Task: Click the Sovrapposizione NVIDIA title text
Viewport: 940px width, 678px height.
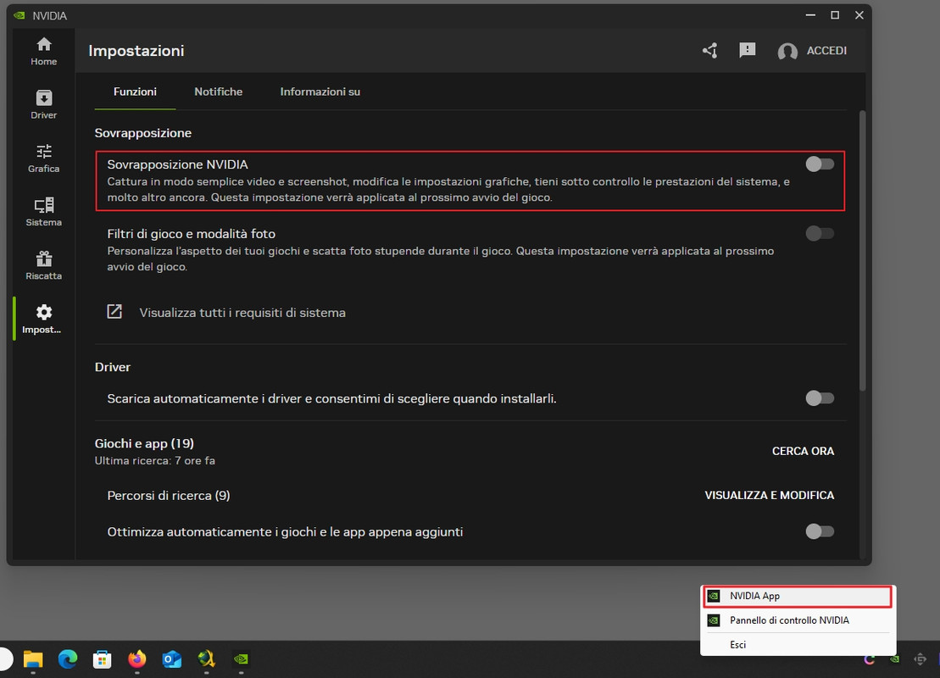Action: pos(177,164)
